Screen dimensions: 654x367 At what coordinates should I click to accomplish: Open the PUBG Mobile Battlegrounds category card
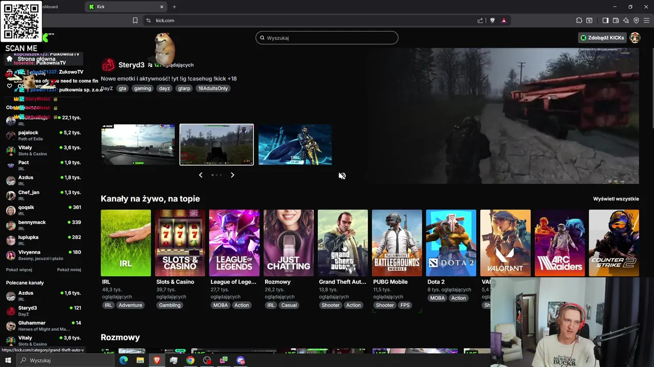pos(397,243)
